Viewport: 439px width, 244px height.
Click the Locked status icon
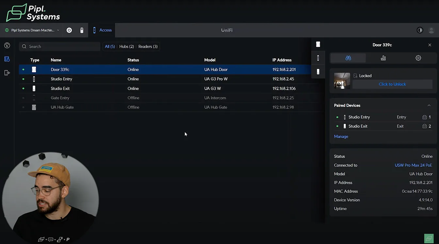click(355, 76)
